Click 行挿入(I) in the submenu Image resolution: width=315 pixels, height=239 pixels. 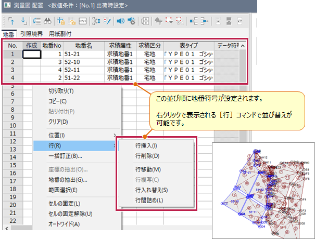pyautogui.click(x=146, y=146)
